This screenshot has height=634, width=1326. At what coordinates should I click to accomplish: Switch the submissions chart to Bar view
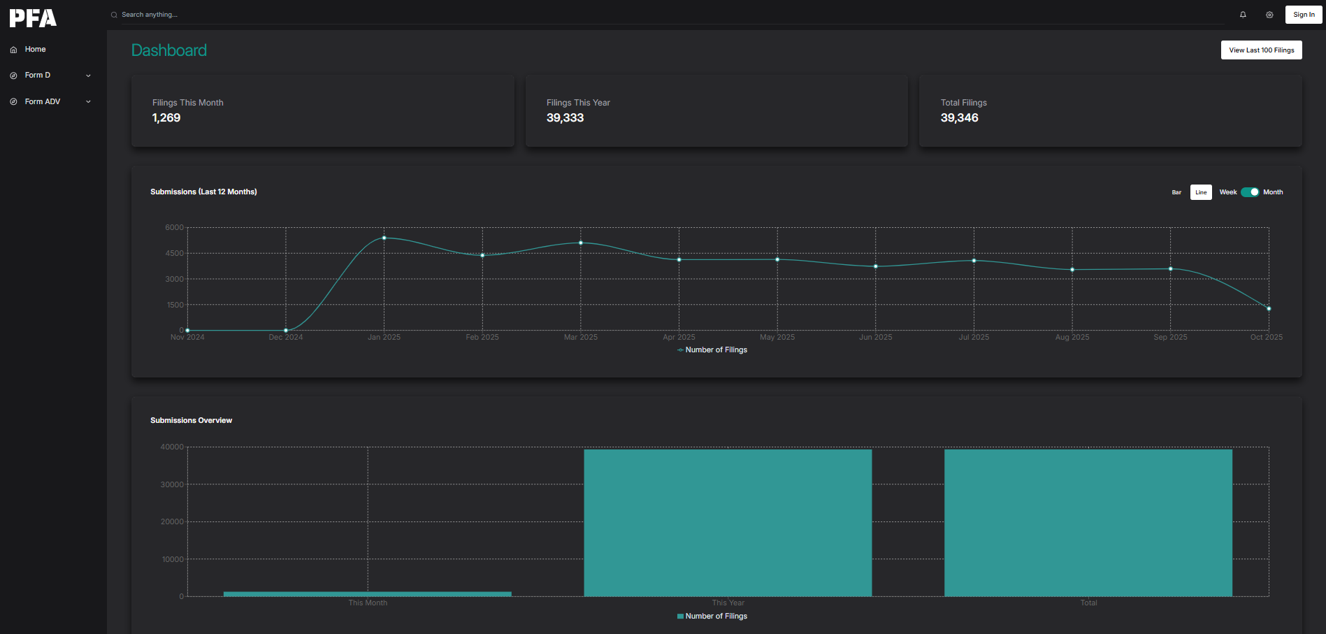(1176, 192)
